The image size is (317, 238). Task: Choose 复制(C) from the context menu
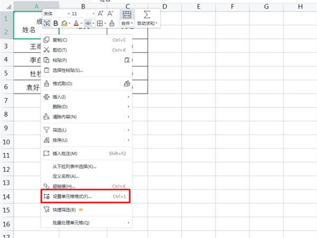pos(86,40)
